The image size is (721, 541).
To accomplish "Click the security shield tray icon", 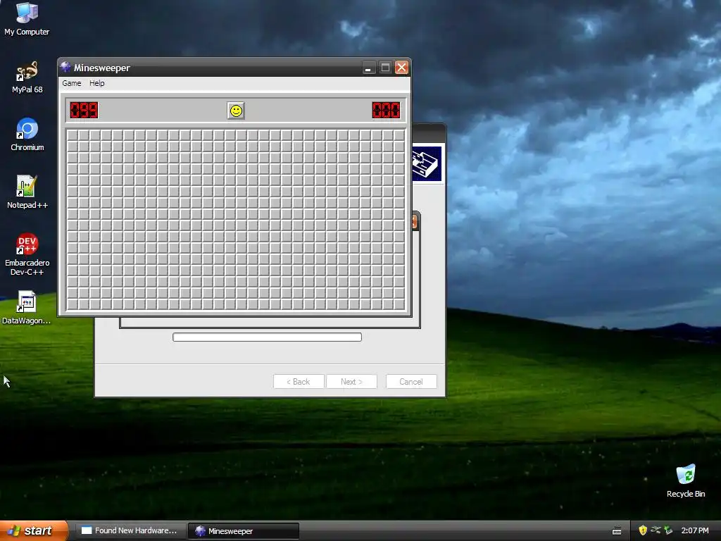I will point(643,530).
